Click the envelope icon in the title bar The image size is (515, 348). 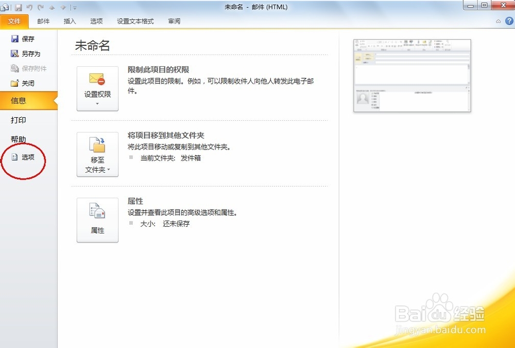[4, 7]
